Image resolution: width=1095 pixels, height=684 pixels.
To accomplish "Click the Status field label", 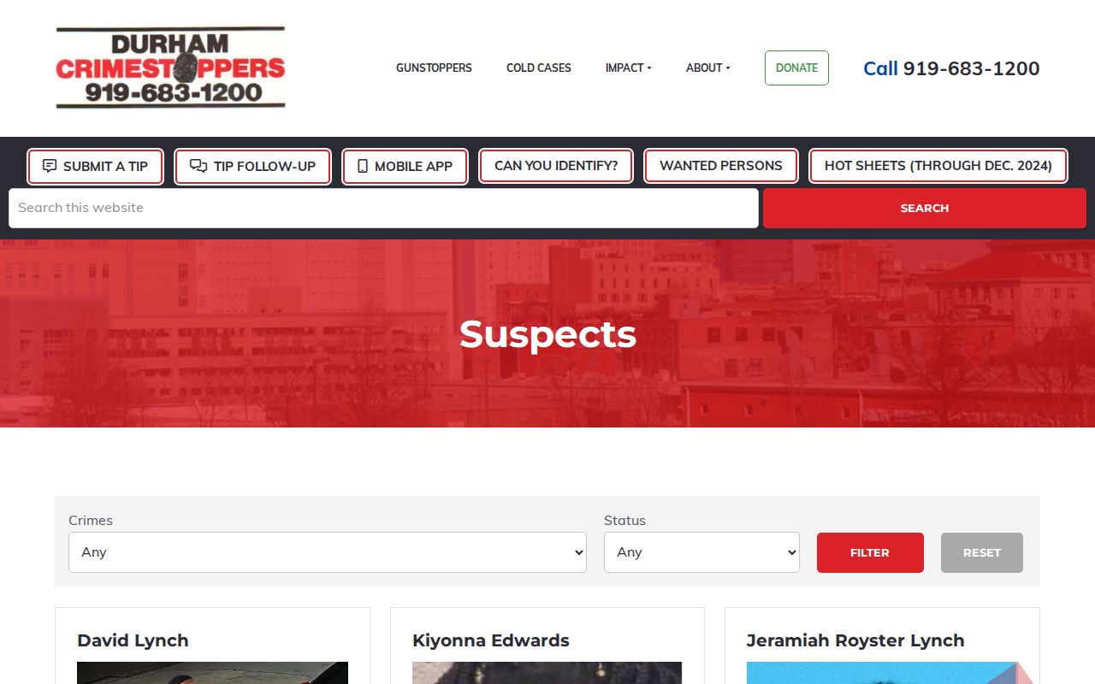I will 624,520.
